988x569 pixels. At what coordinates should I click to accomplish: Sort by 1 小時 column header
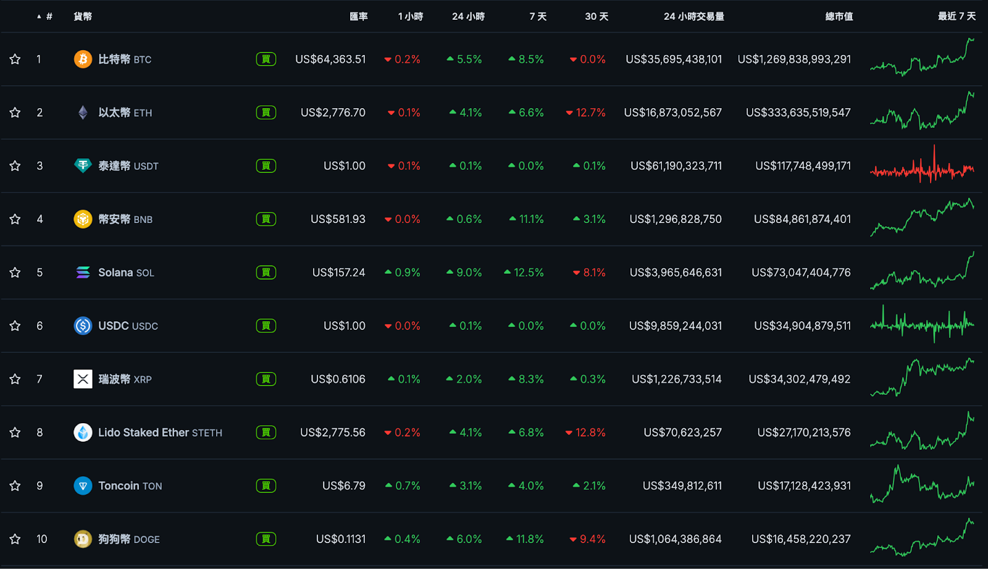(411, 17)
